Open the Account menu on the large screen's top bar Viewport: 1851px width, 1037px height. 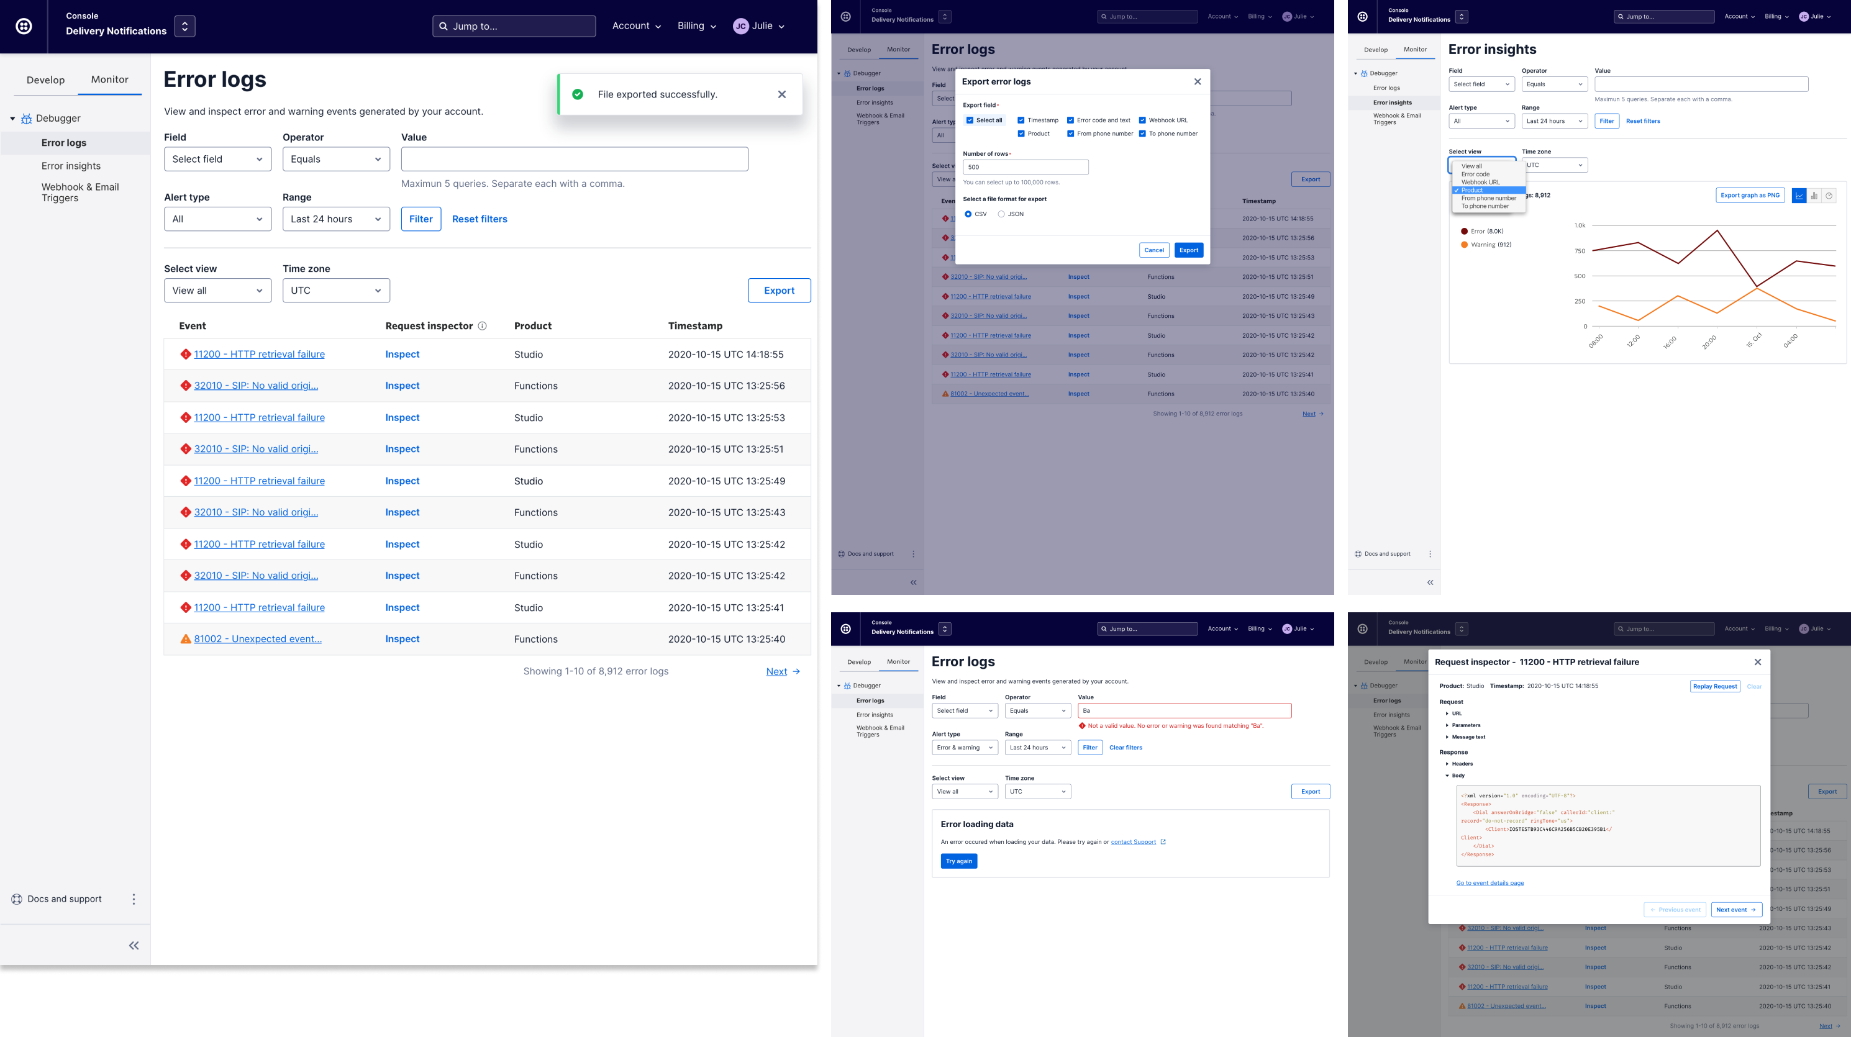point(637,27)
